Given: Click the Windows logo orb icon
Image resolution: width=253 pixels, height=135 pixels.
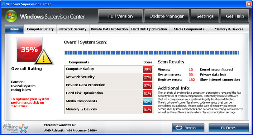Looking at the screenshot, I should pyautogui.click(x=11, y=16).
